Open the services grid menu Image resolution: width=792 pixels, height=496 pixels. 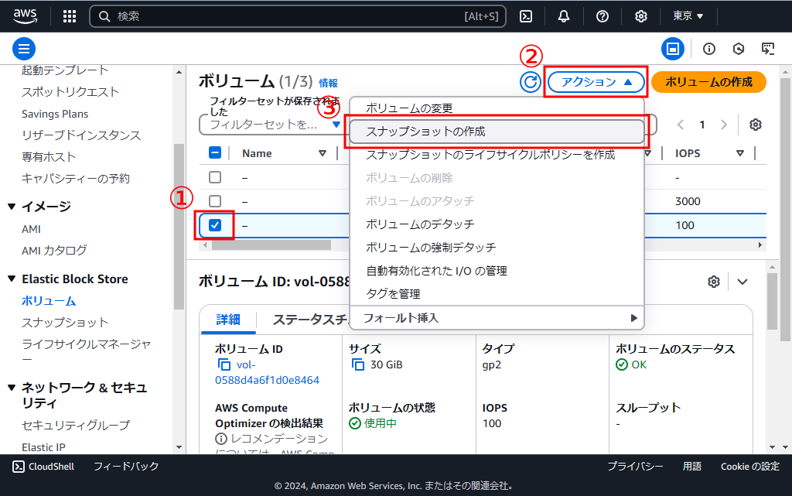tap(70, 16)
